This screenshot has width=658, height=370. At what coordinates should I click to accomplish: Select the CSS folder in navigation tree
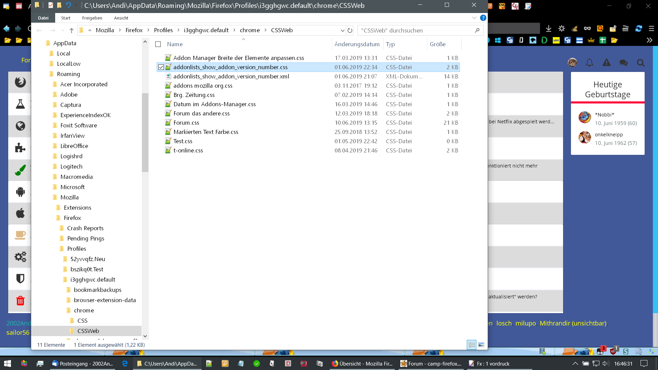[82, 321]
